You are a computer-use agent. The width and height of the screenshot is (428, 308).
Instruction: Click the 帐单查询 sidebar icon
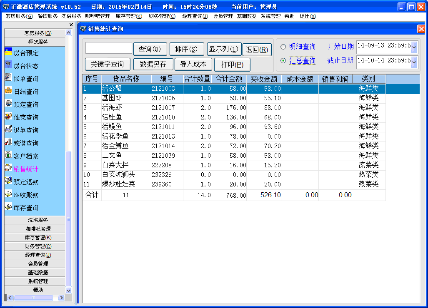8,78
